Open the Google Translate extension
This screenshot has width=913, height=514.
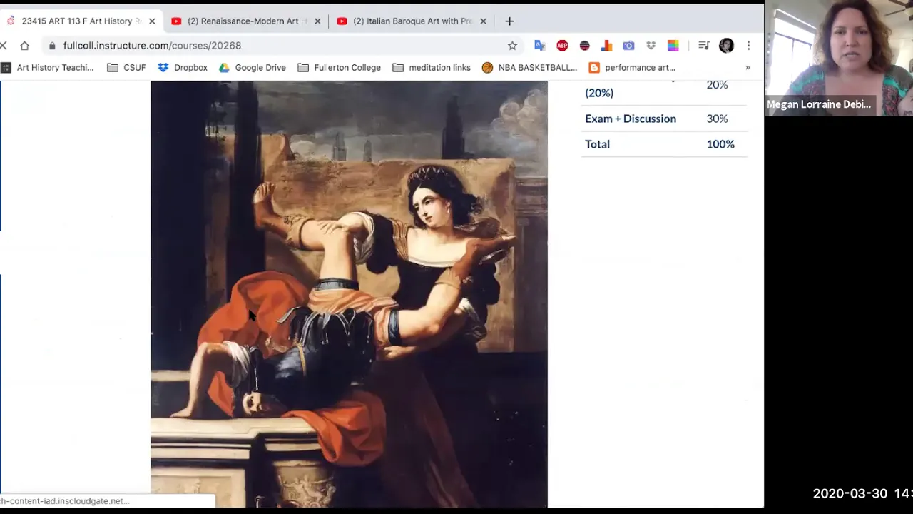coord(540,46)
